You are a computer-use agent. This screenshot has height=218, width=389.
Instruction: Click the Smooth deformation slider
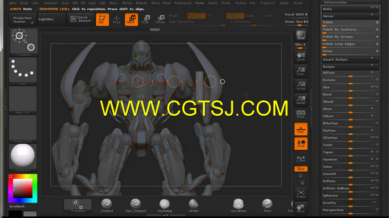point(350,175)
